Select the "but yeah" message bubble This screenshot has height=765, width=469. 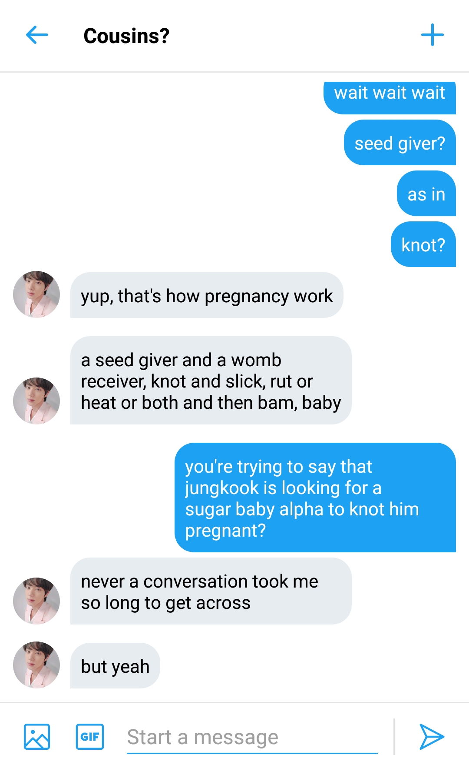(x=115, y=666)
